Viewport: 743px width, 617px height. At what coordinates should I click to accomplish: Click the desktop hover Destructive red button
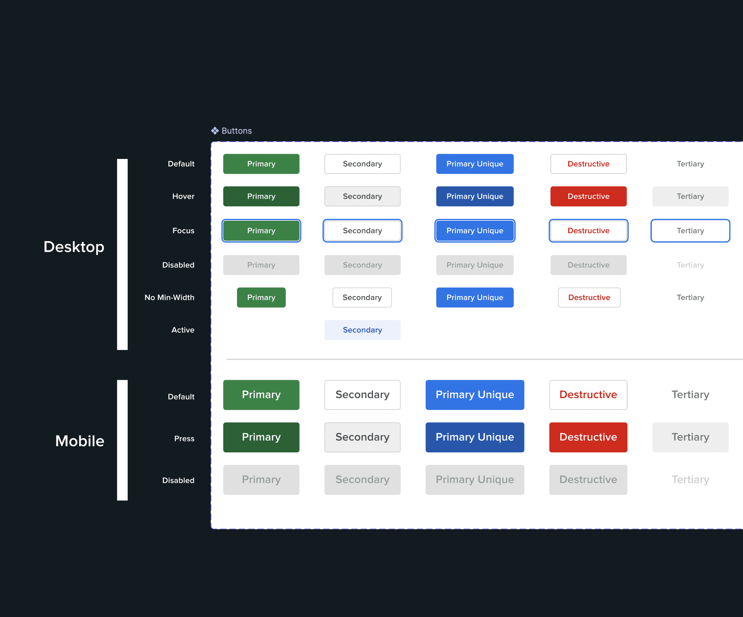point(588,196)
